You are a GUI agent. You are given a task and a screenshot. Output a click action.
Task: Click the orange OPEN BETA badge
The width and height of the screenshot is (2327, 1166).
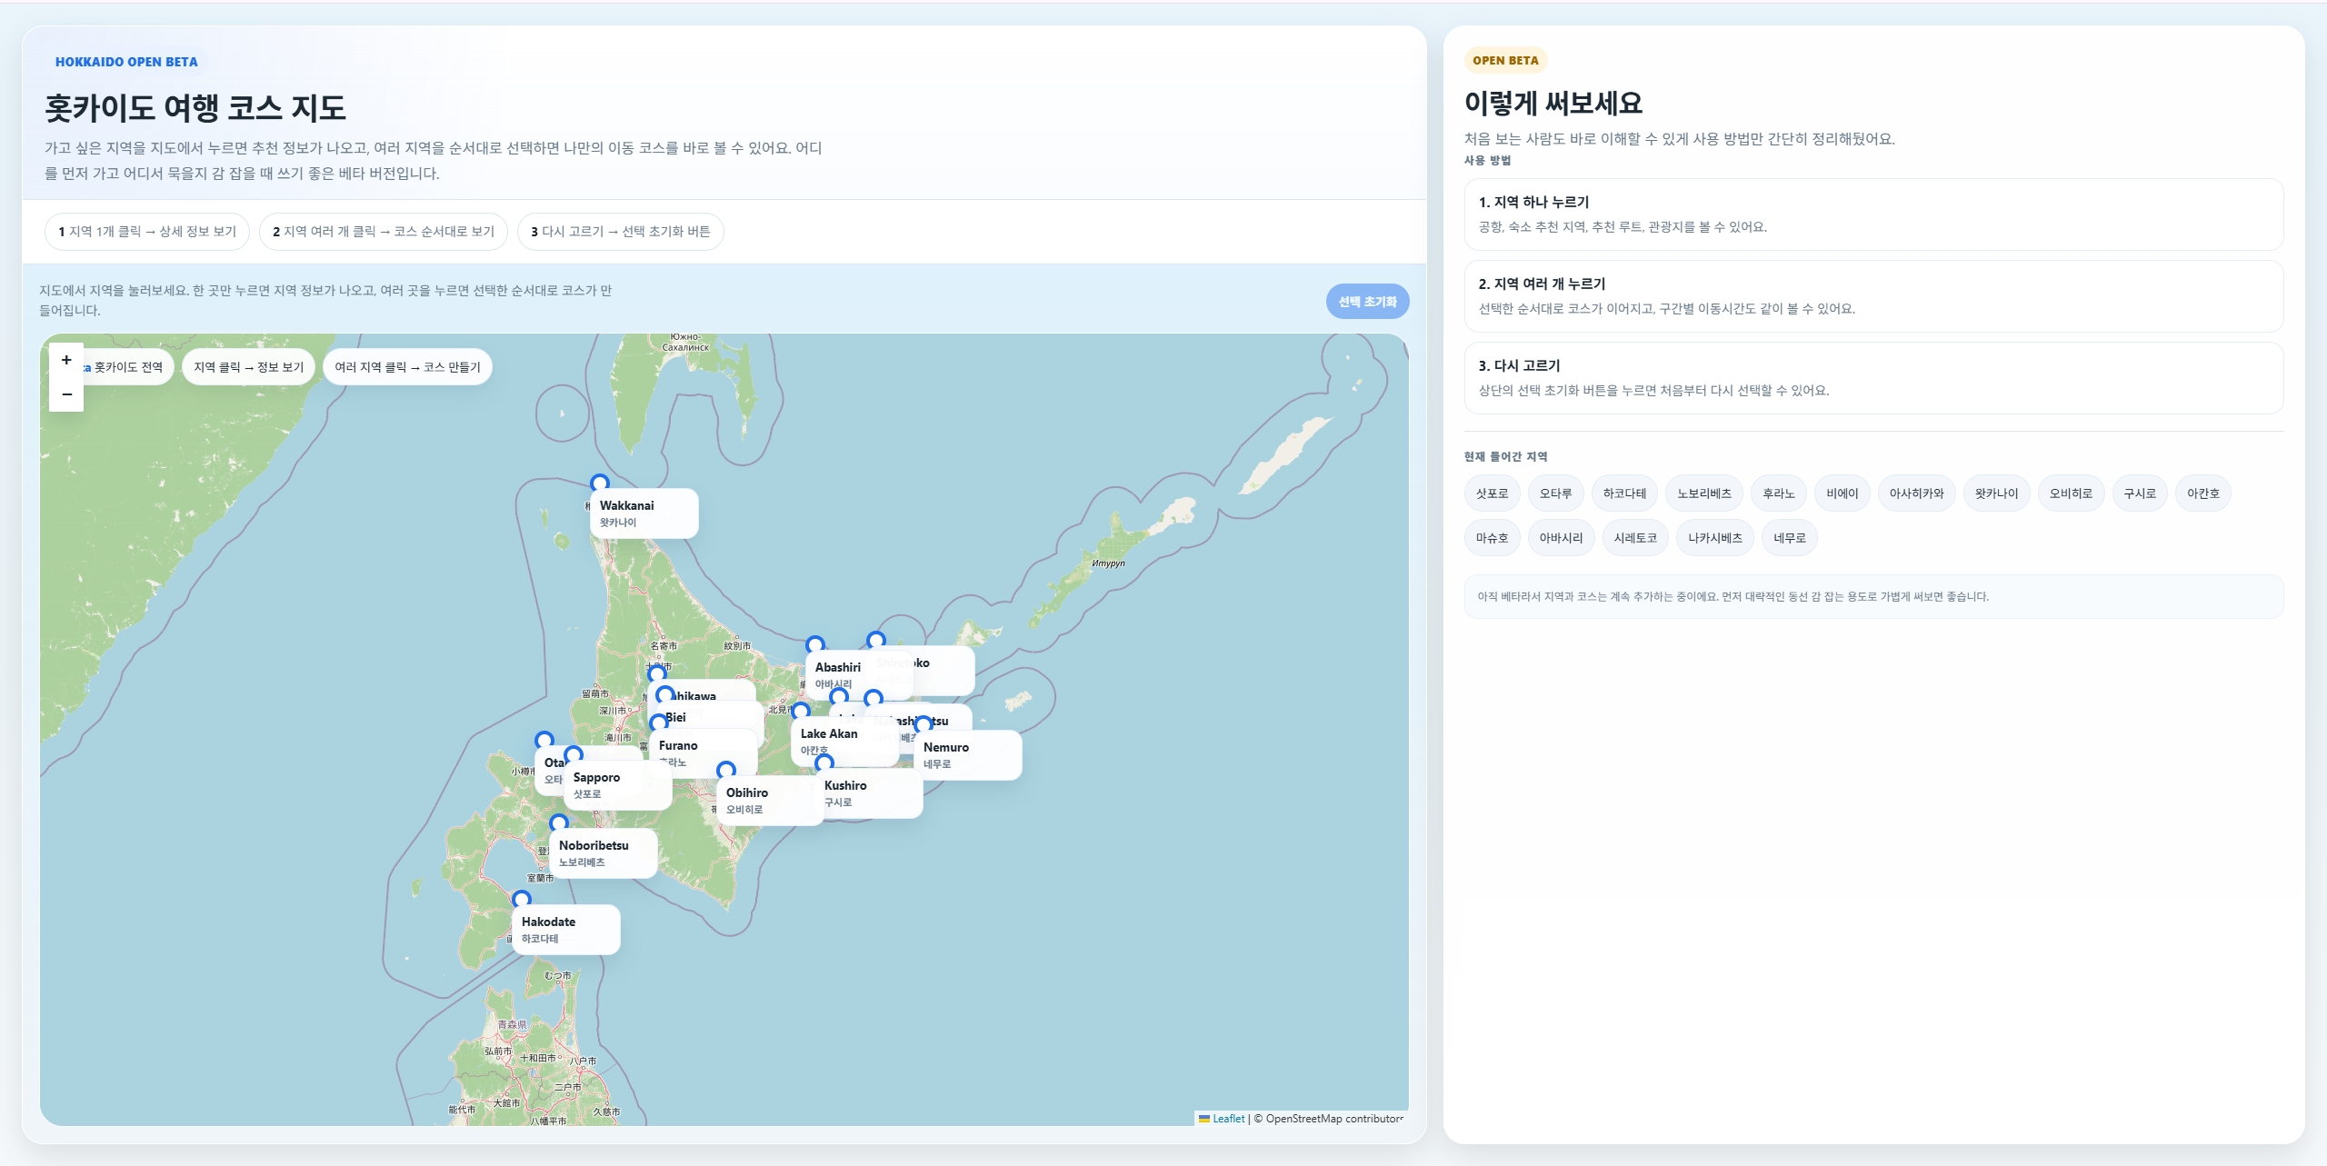1505,61
